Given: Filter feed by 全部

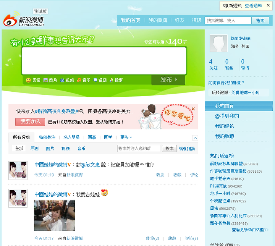Looking at the screenshot, I should 19,149.
